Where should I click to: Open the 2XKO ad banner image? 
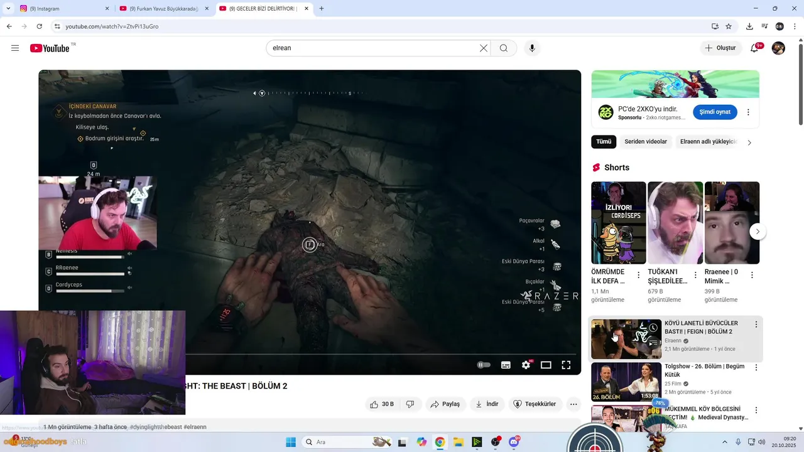675,84
